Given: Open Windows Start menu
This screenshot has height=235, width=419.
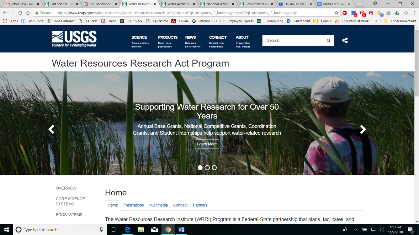Looking at the screenshot, I should coord(6,230).
